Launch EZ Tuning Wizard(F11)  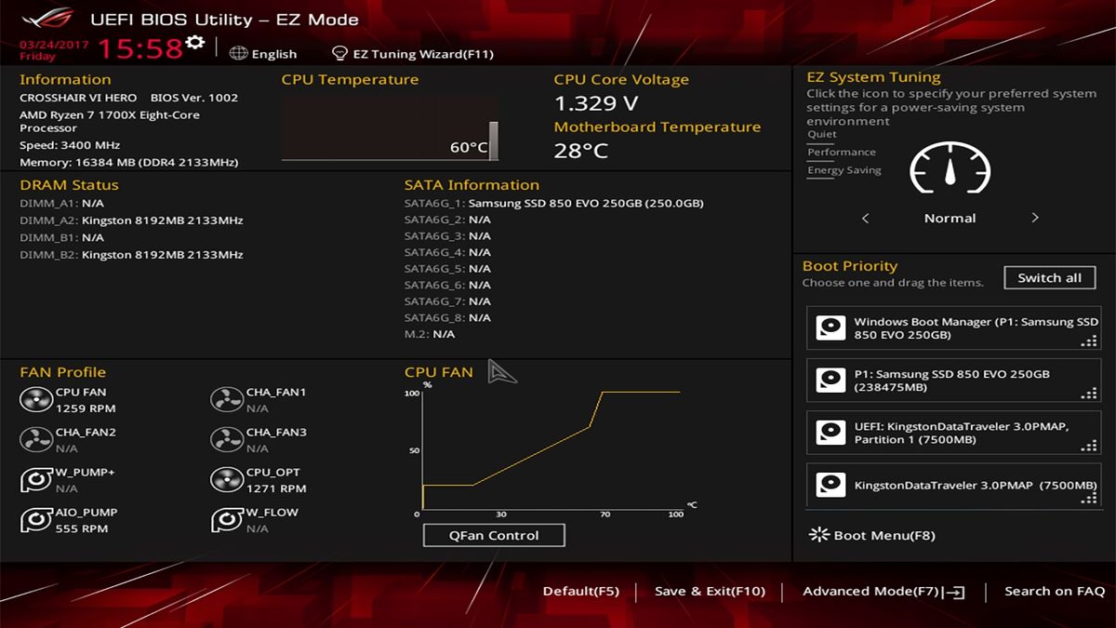click(x=422, y=54)
